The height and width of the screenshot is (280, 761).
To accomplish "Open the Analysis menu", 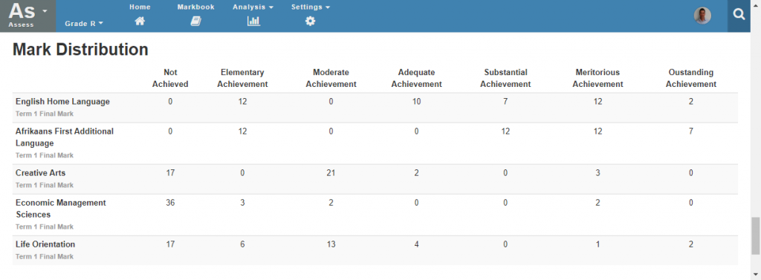I will point(253,7).
